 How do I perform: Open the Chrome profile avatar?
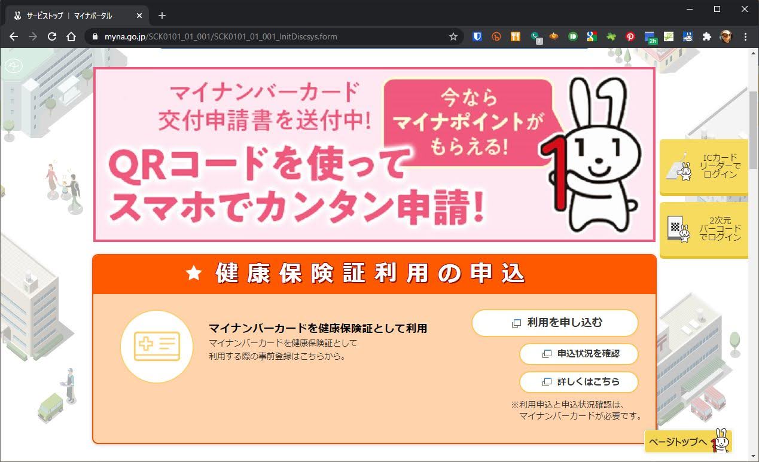[726, 36]
